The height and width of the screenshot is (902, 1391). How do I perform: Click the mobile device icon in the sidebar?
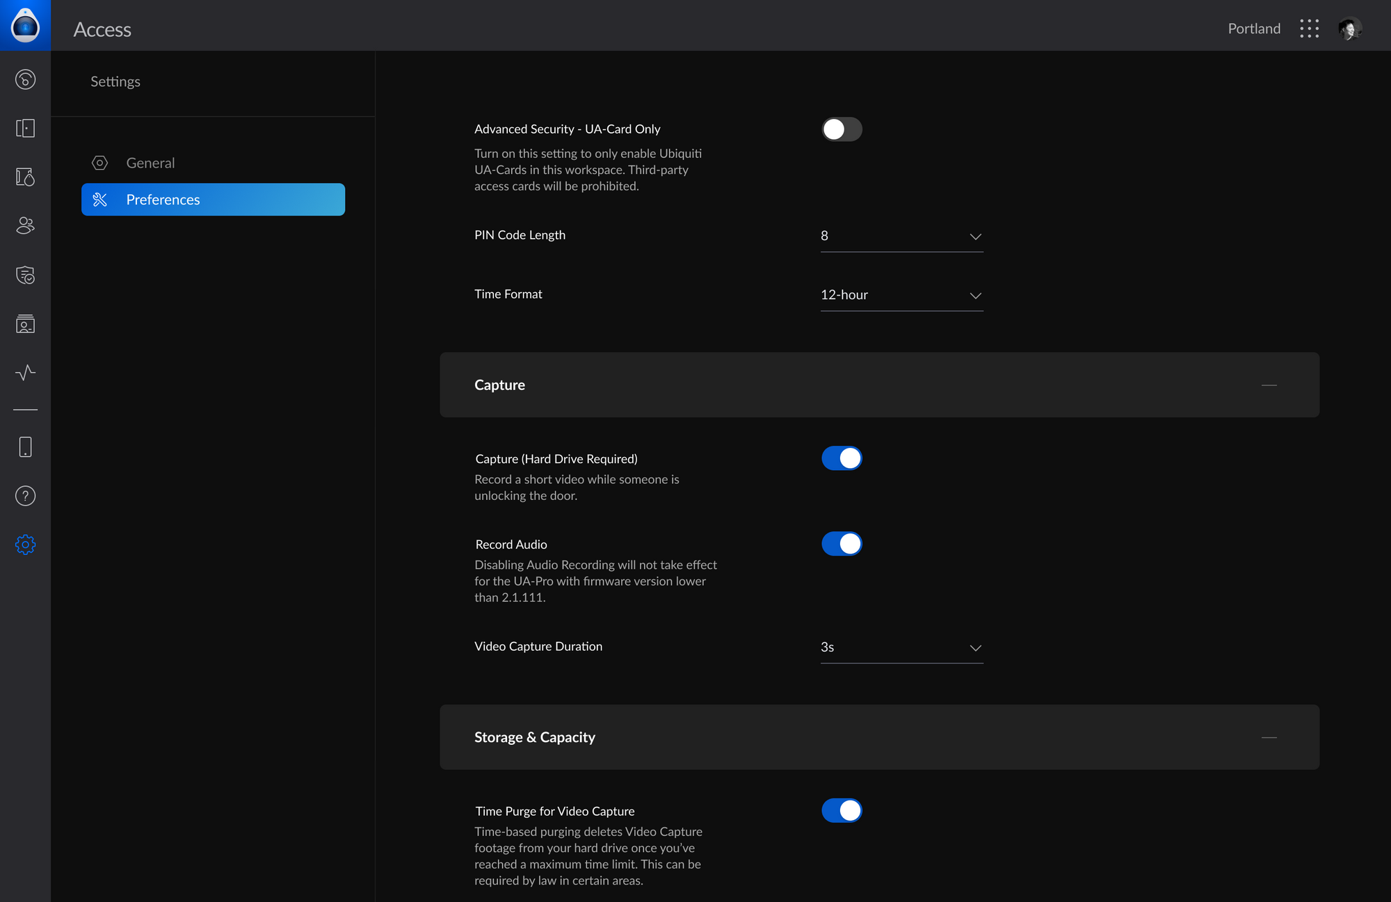pos(25,446)
